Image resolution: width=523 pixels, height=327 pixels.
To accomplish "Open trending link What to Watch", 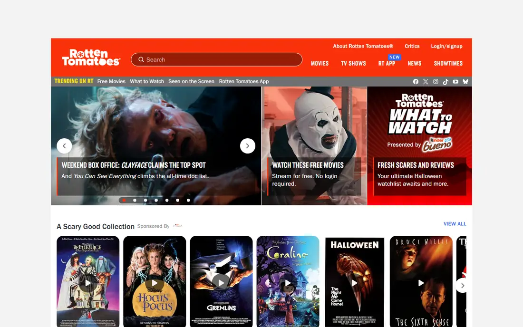I will [147, 81].
